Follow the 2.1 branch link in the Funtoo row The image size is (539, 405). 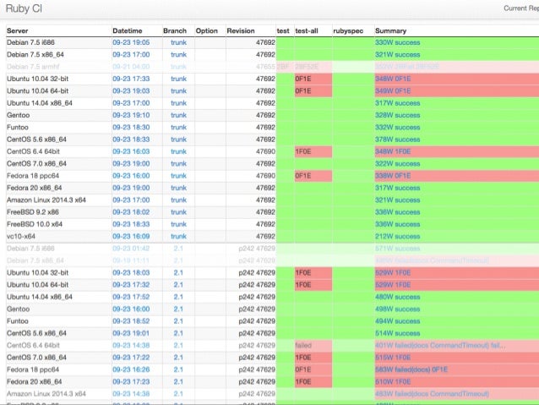click(x=178, y=321)
